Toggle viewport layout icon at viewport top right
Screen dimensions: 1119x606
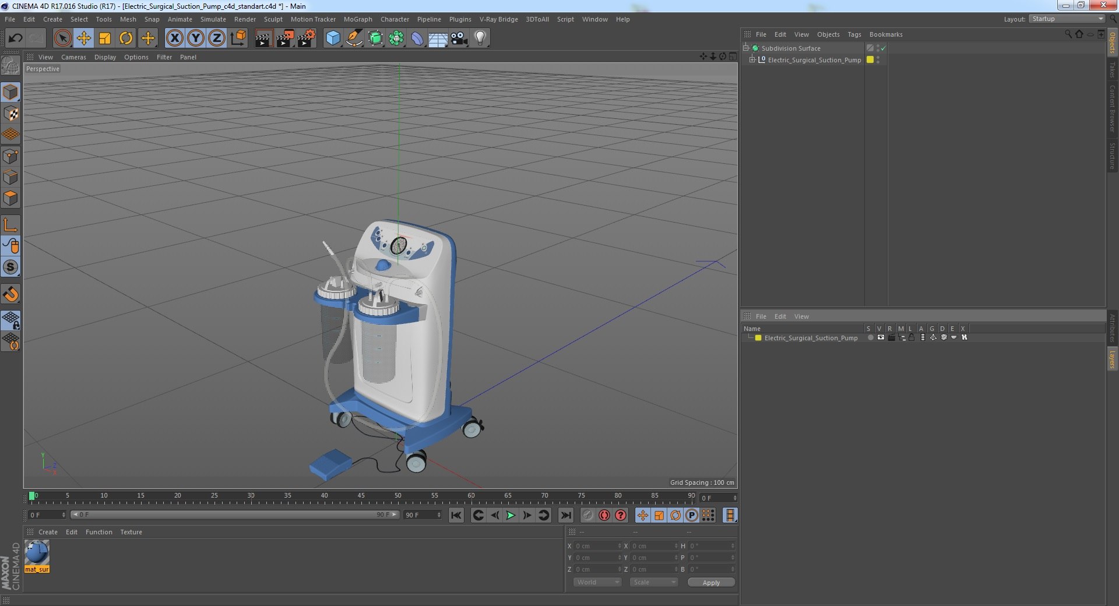coord(733,57)
